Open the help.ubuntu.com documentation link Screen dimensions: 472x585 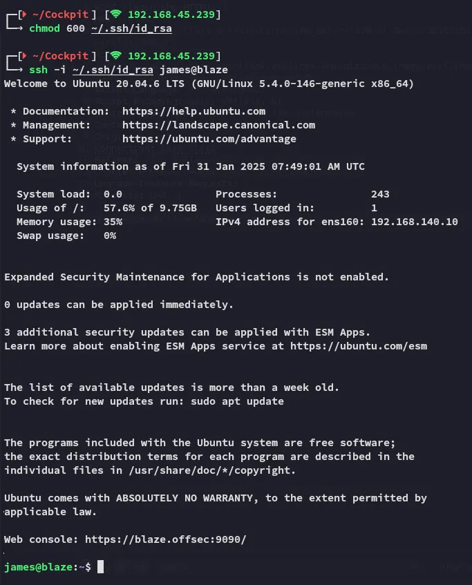coord(193,111)
